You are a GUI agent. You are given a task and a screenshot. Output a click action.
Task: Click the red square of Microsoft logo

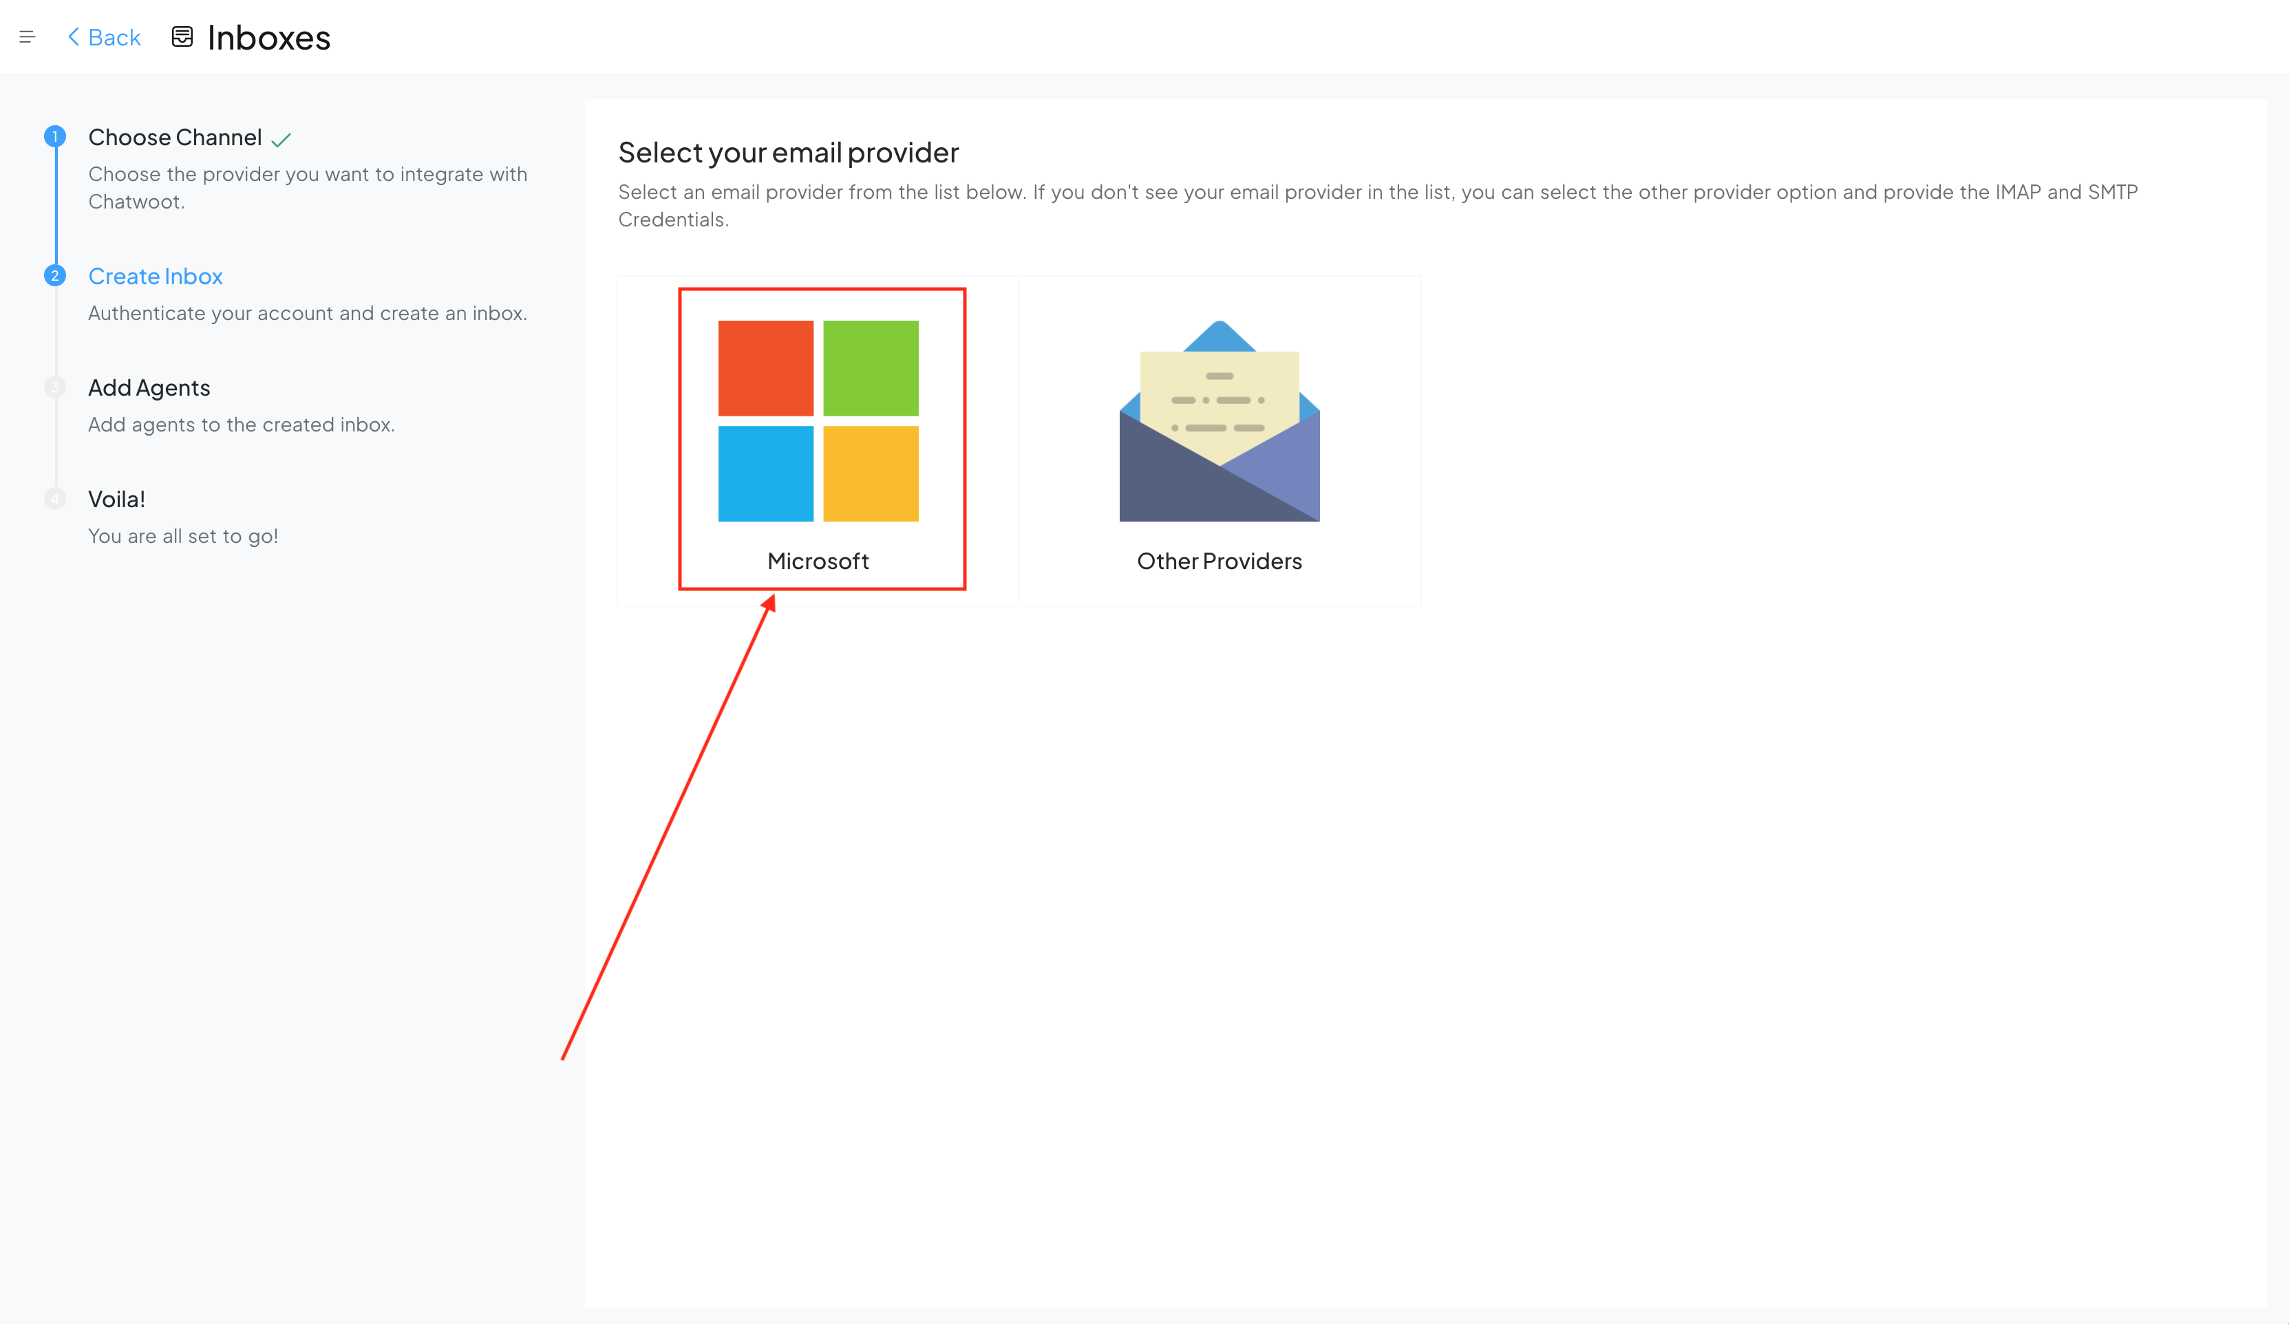(766, 369)
